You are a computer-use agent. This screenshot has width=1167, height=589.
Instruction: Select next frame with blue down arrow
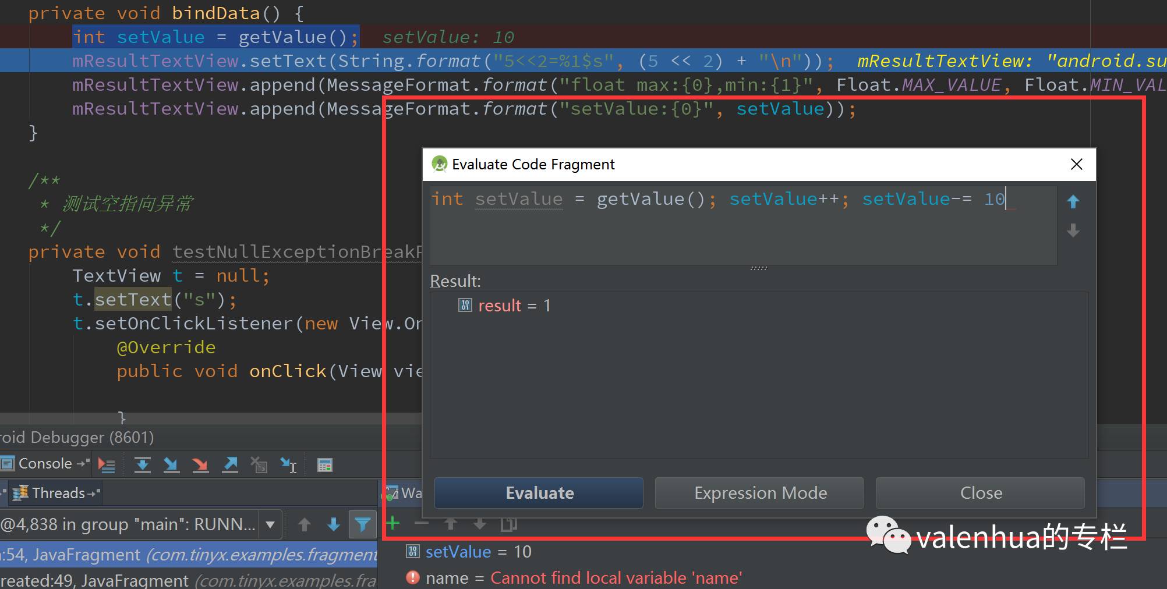pyautogui.click(x=333, y=524)
